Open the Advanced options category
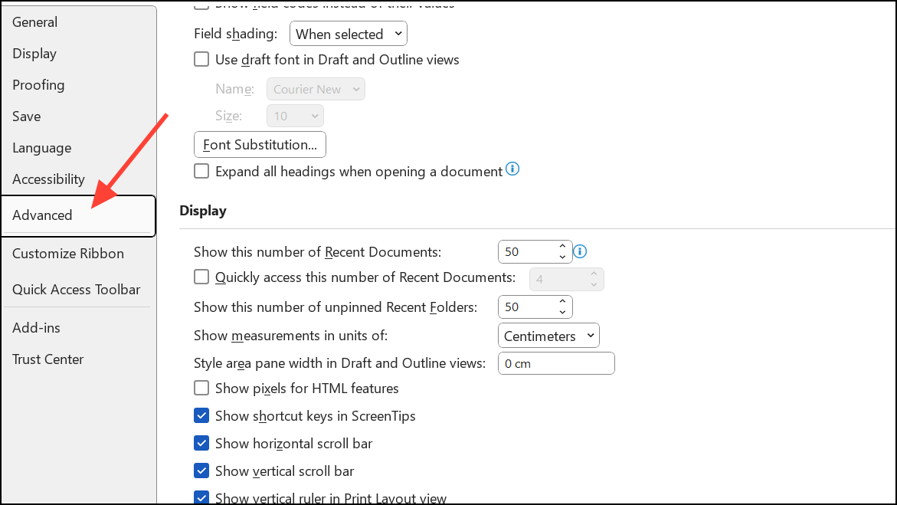Screen dimensions: 897x505 [x=43, y=215]
